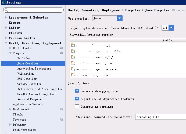Click Additional command line parameters field
This screenshot has height=134, width=186.
[x=161, y=117]
